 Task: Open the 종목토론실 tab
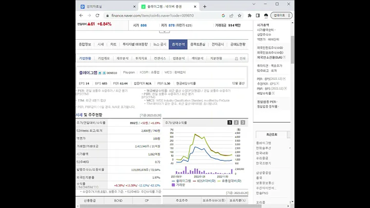[197, 44]
